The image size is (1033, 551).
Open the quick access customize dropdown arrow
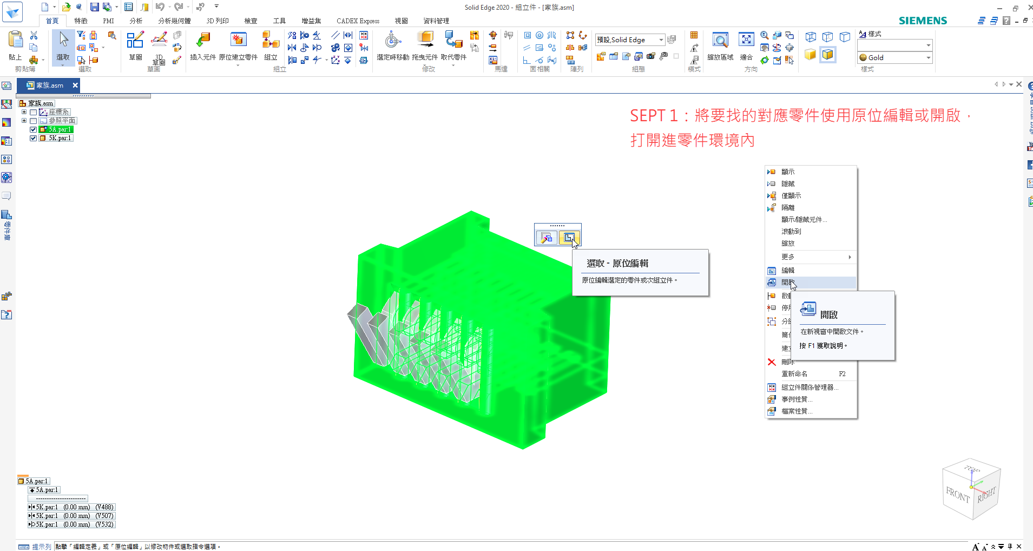[x=216, y=6]
